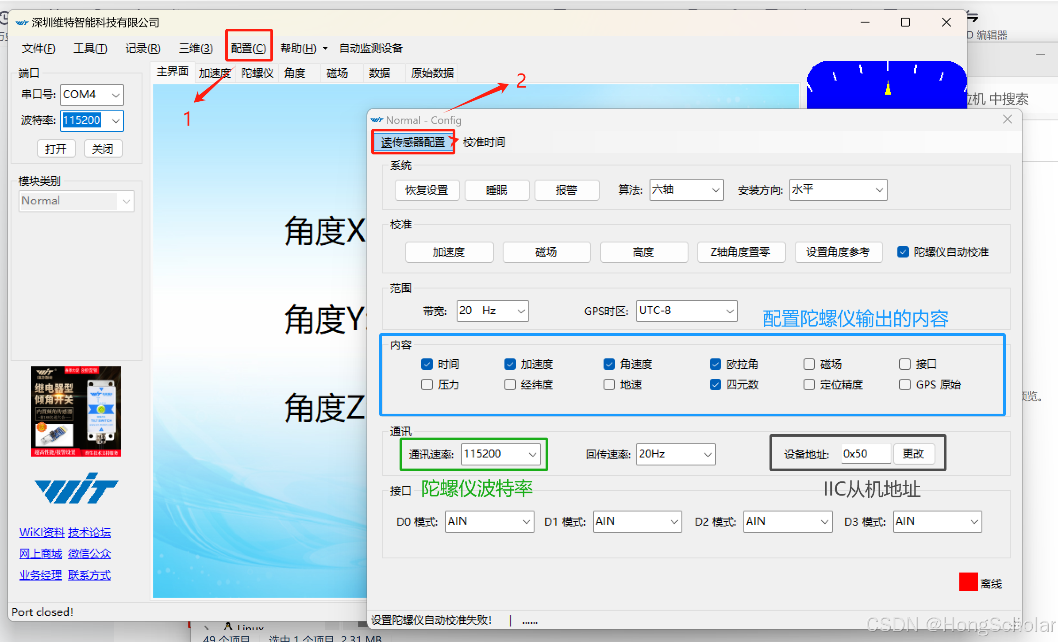Image resolution: width=1058 pixels, height=642 pixels.
Task: Click the WIT icon in Config title bar
Action: (377, 120)
